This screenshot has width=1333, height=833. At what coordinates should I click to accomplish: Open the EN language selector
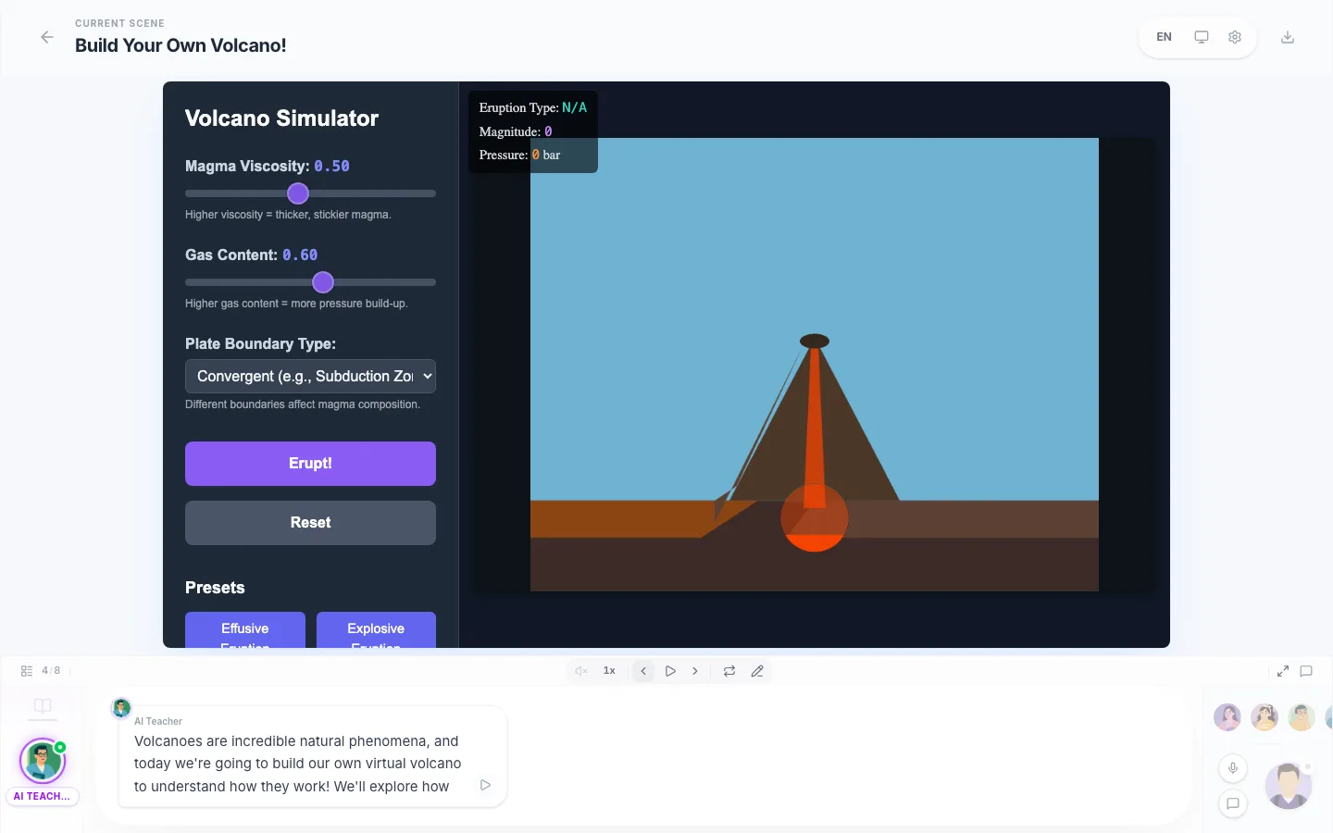coord(1164,37)
